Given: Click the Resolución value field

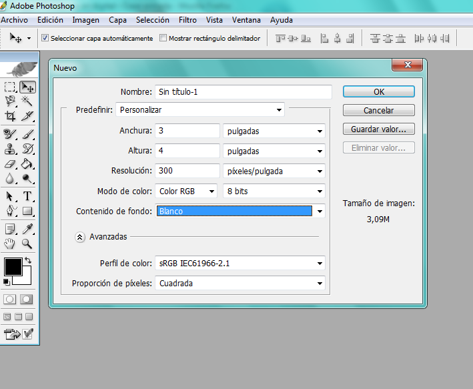Looking at the screenshot, I should pos(187,171).
